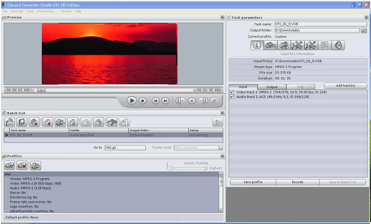This screenshot has width=371, height=224.
Task: Browse output folder with the folder icon
Action: pyautogui.click(x=364, y=30)
